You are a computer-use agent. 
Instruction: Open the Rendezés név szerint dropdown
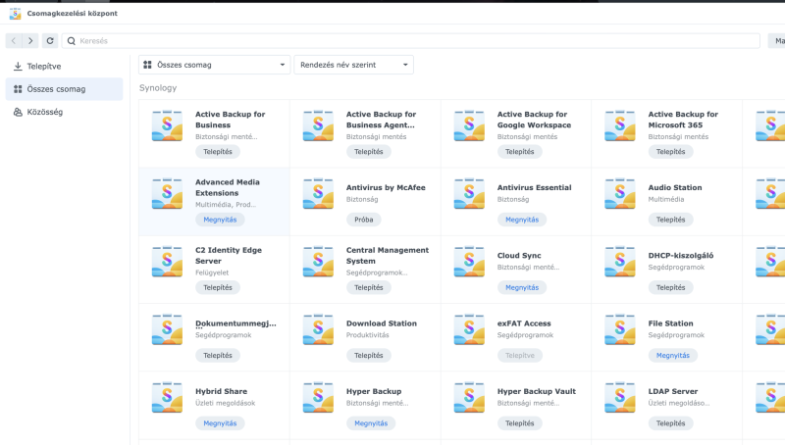tap(354, 65)
